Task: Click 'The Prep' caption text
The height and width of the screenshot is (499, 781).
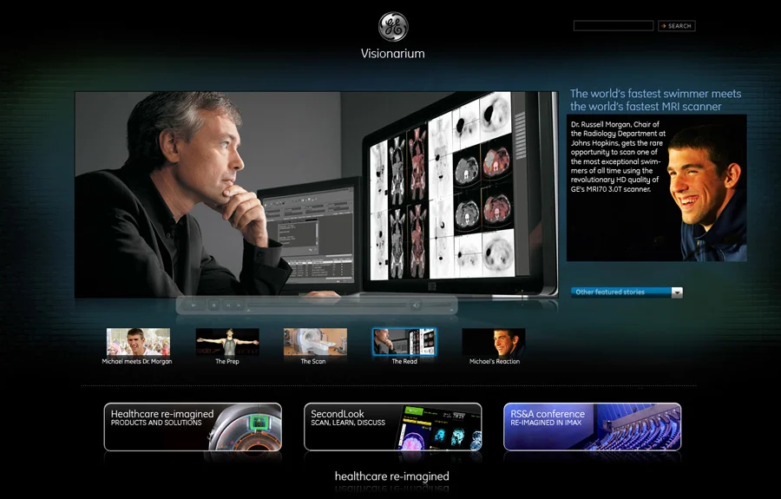Action: [227, 362]
